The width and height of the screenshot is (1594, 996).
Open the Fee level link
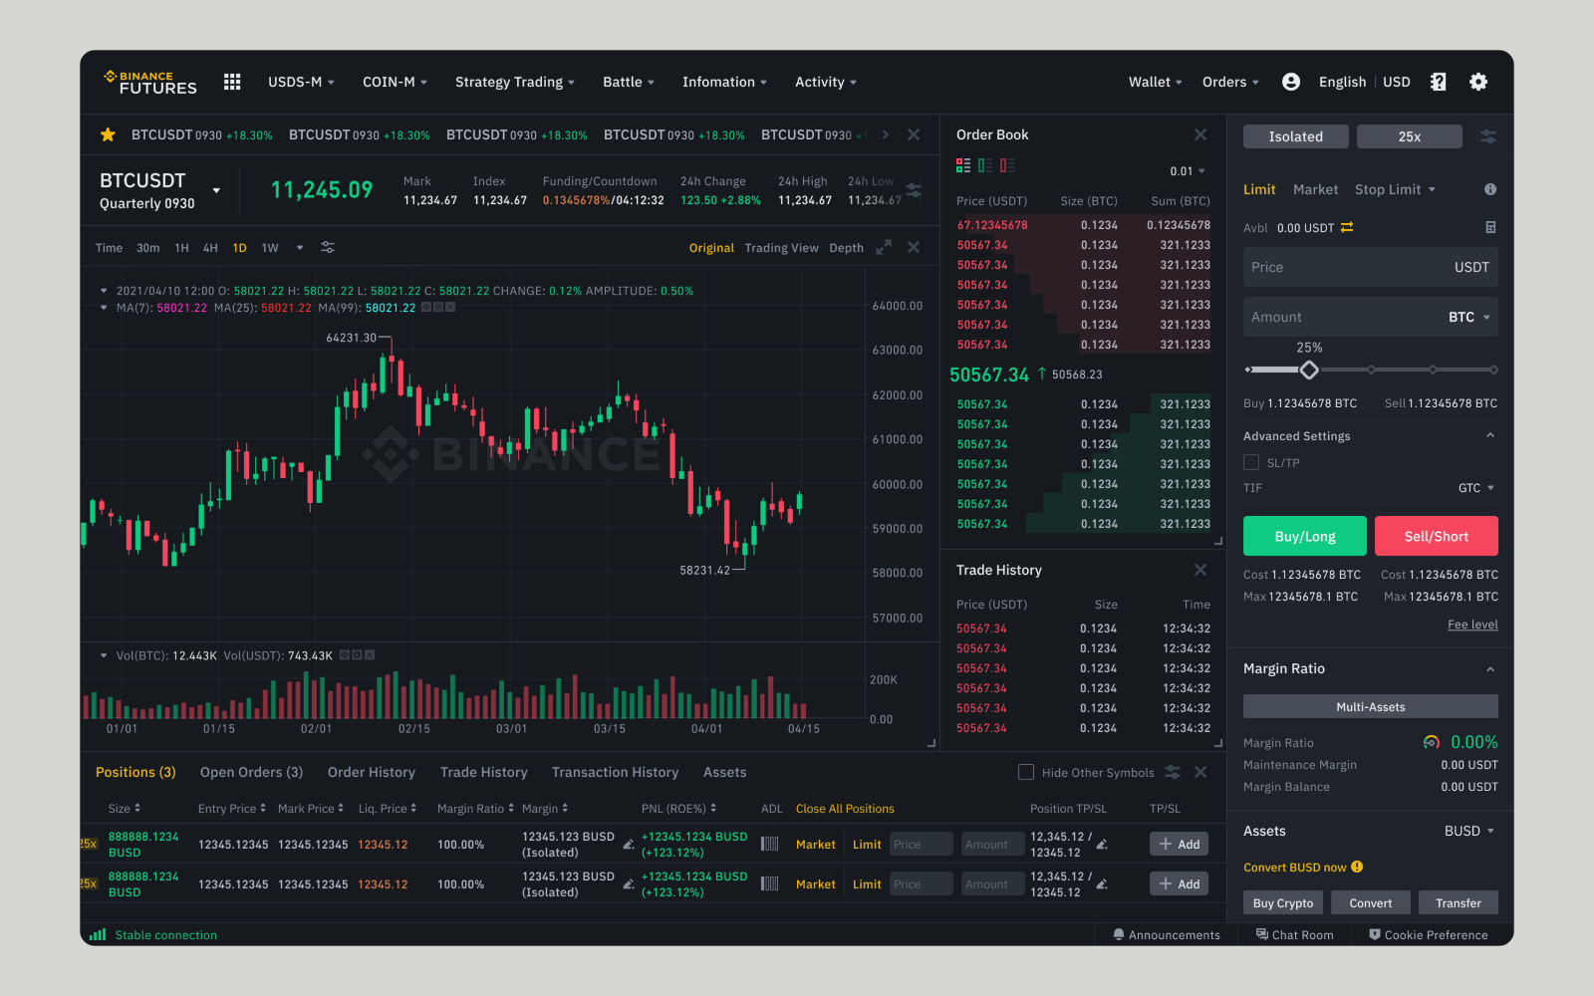pos(1472,624)
